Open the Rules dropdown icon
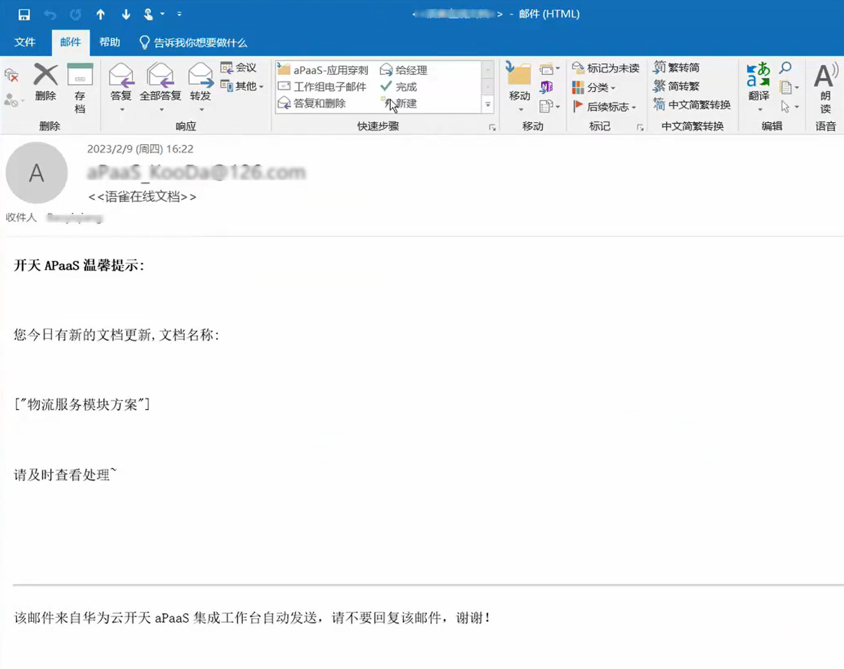 (549, 68)
